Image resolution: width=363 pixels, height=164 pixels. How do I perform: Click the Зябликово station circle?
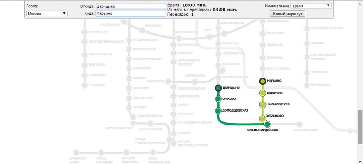point(263,119)
